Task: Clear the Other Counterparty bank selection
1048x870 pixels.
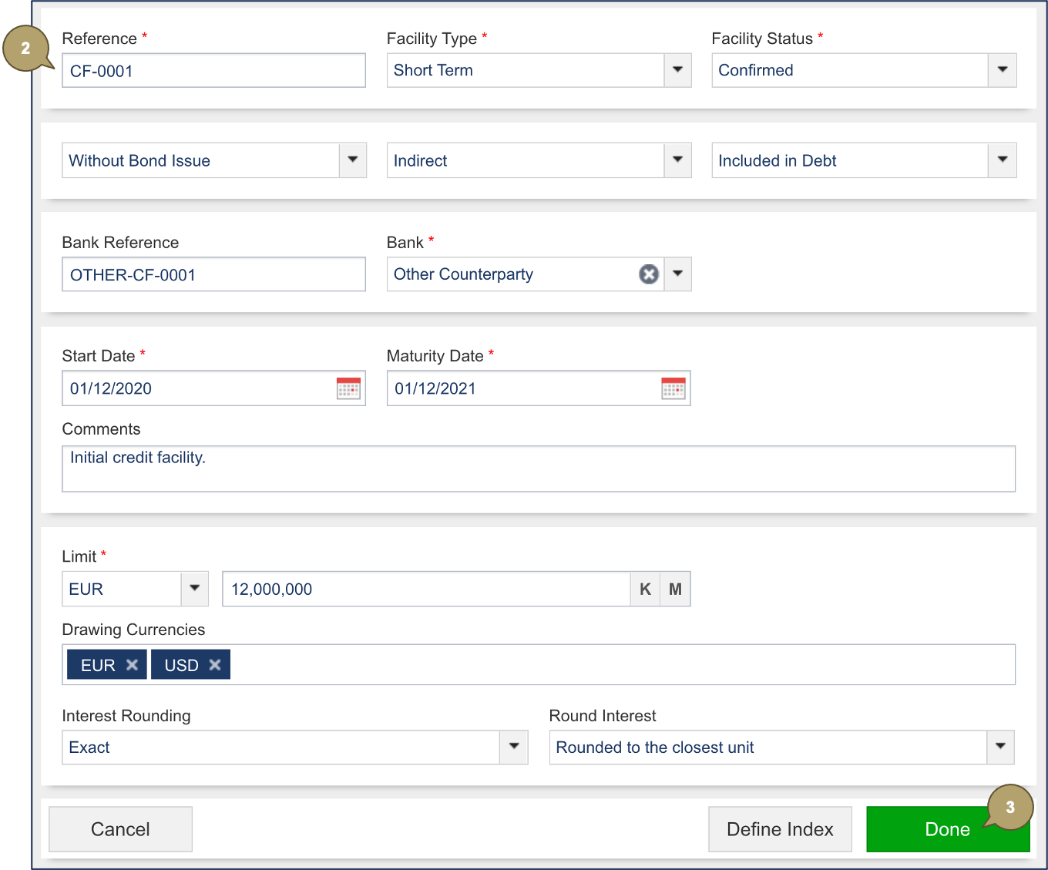Action: tap(649, 274)
